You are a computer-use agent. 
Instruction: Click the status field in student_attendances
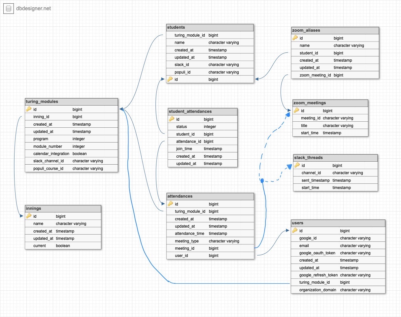coord(203,126)
